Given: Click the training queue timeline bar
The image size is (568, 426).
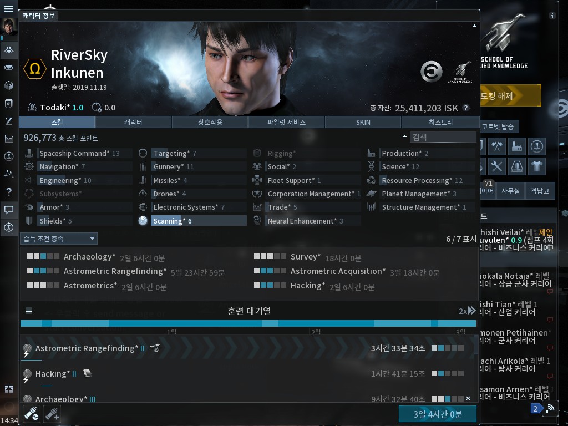Looking at the screenshot, I should [x=248, y=323].
